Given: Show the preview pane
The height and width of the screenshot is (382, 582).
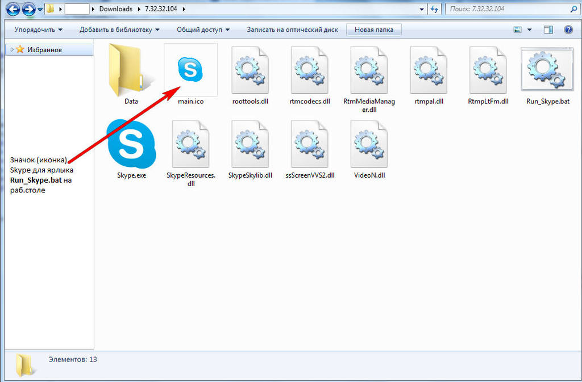Looking at the screenshot, I should click(x=548, y=30).
